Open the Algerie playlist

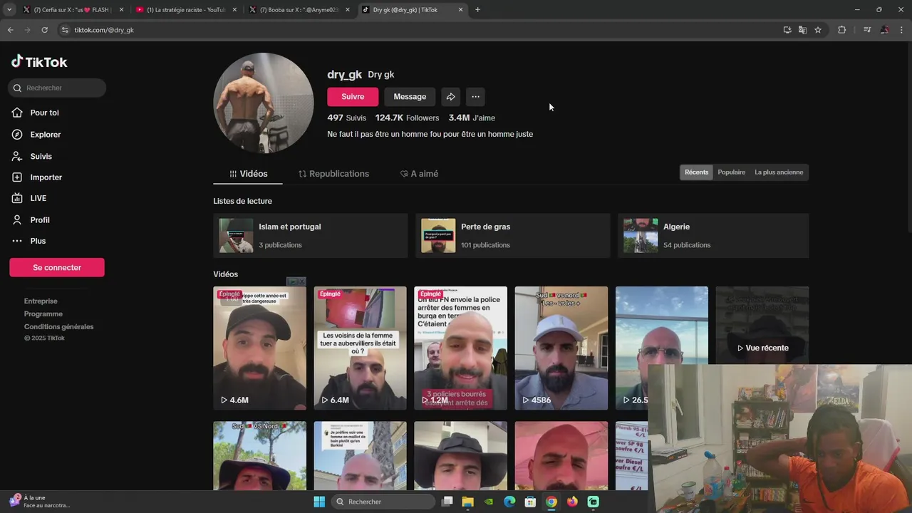(713, 235)
